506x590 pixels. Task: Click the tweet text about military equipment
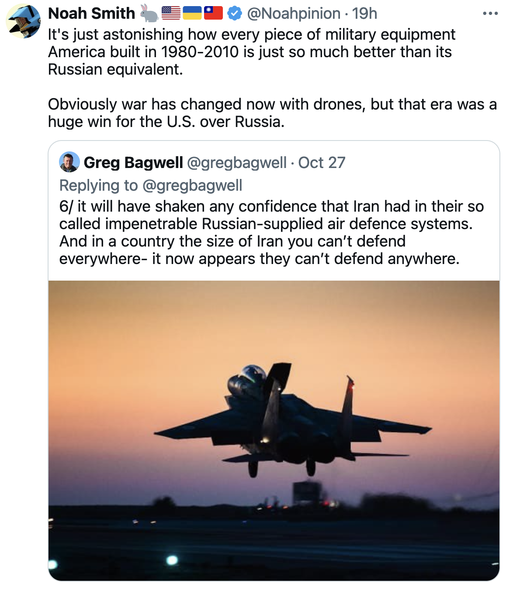tap(251, 52)
